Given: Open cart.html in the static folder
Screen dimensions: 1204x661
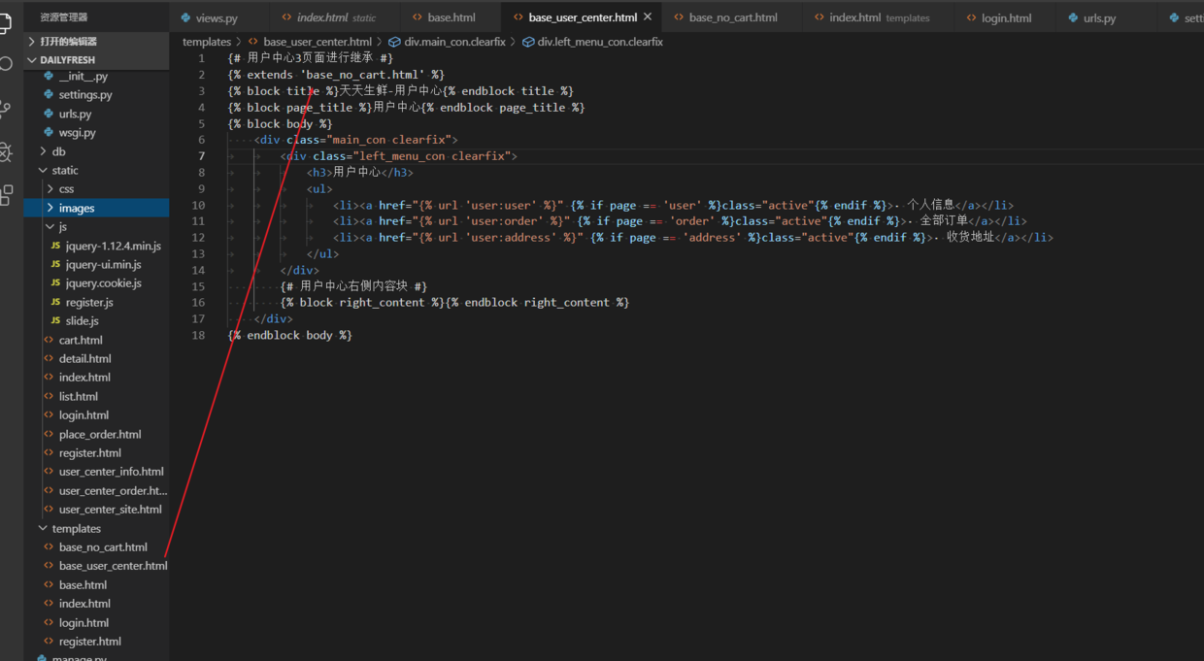Looking at the screenshot, I should [x=81, y=340].
